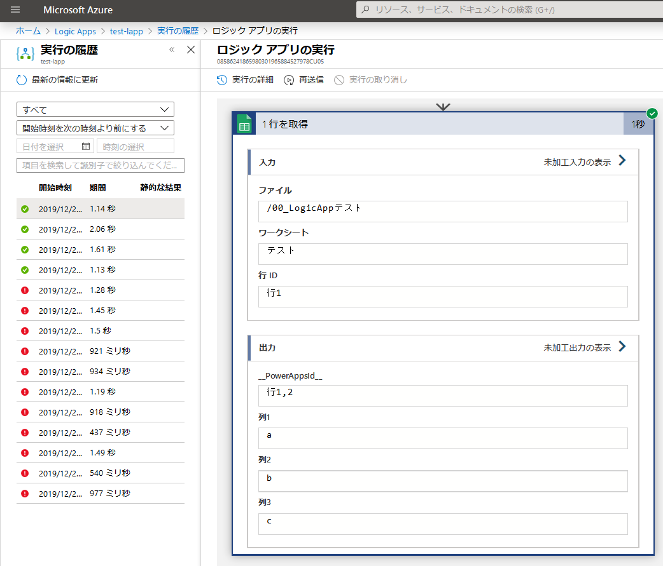
Task: Click the failed icon of the 1.45 秒 run
Action: tap(25, 311)
